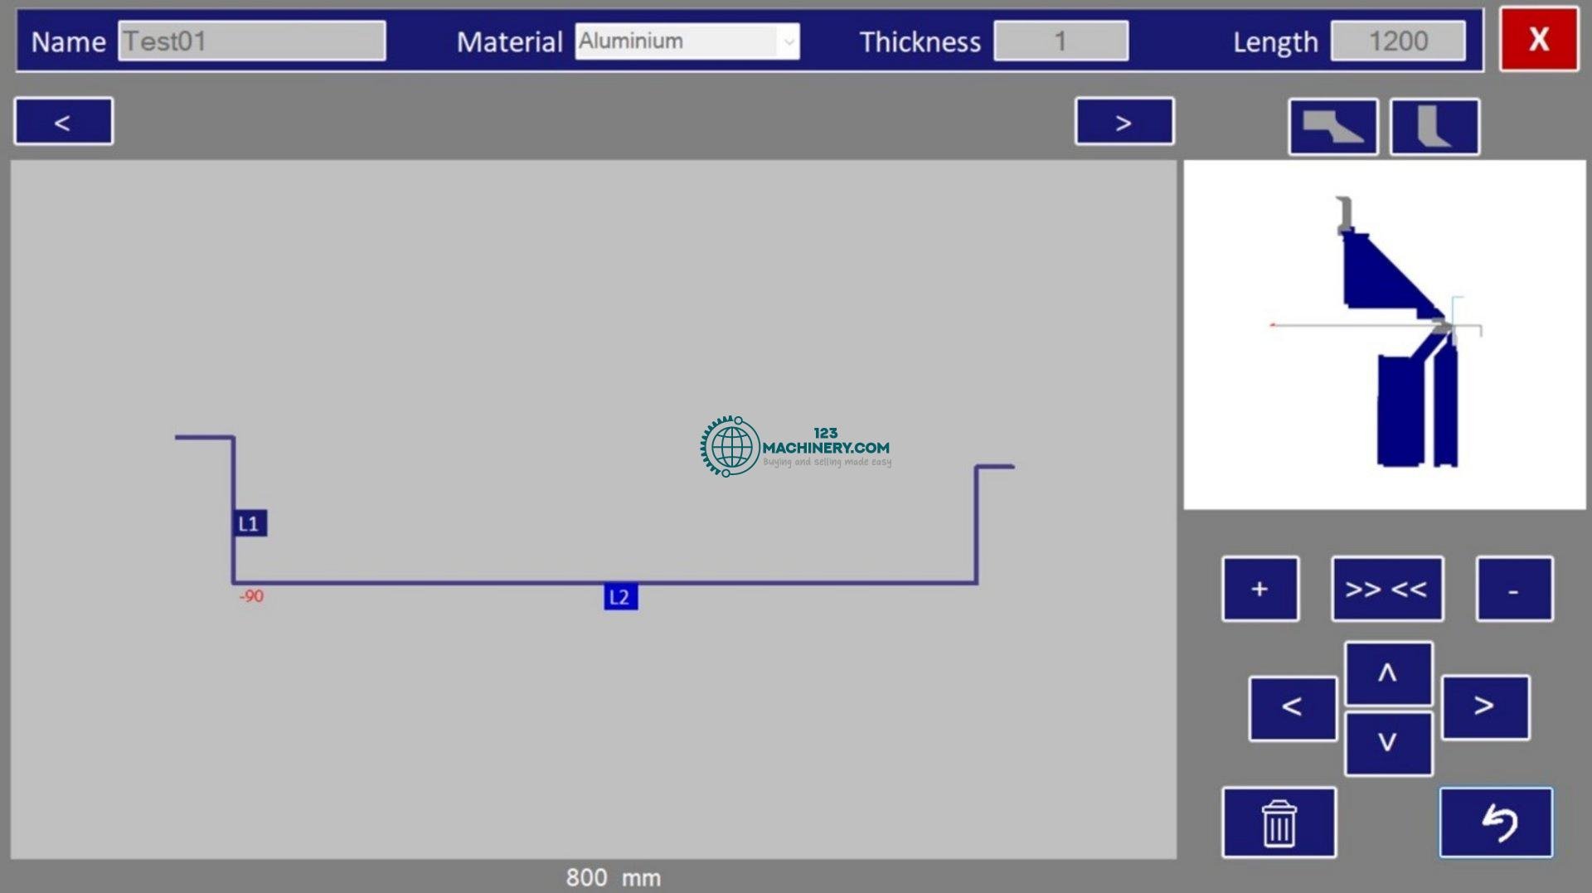Screen dimensions: 1592x893
Task: Select the L1 segment label
Action: [250, 523]
